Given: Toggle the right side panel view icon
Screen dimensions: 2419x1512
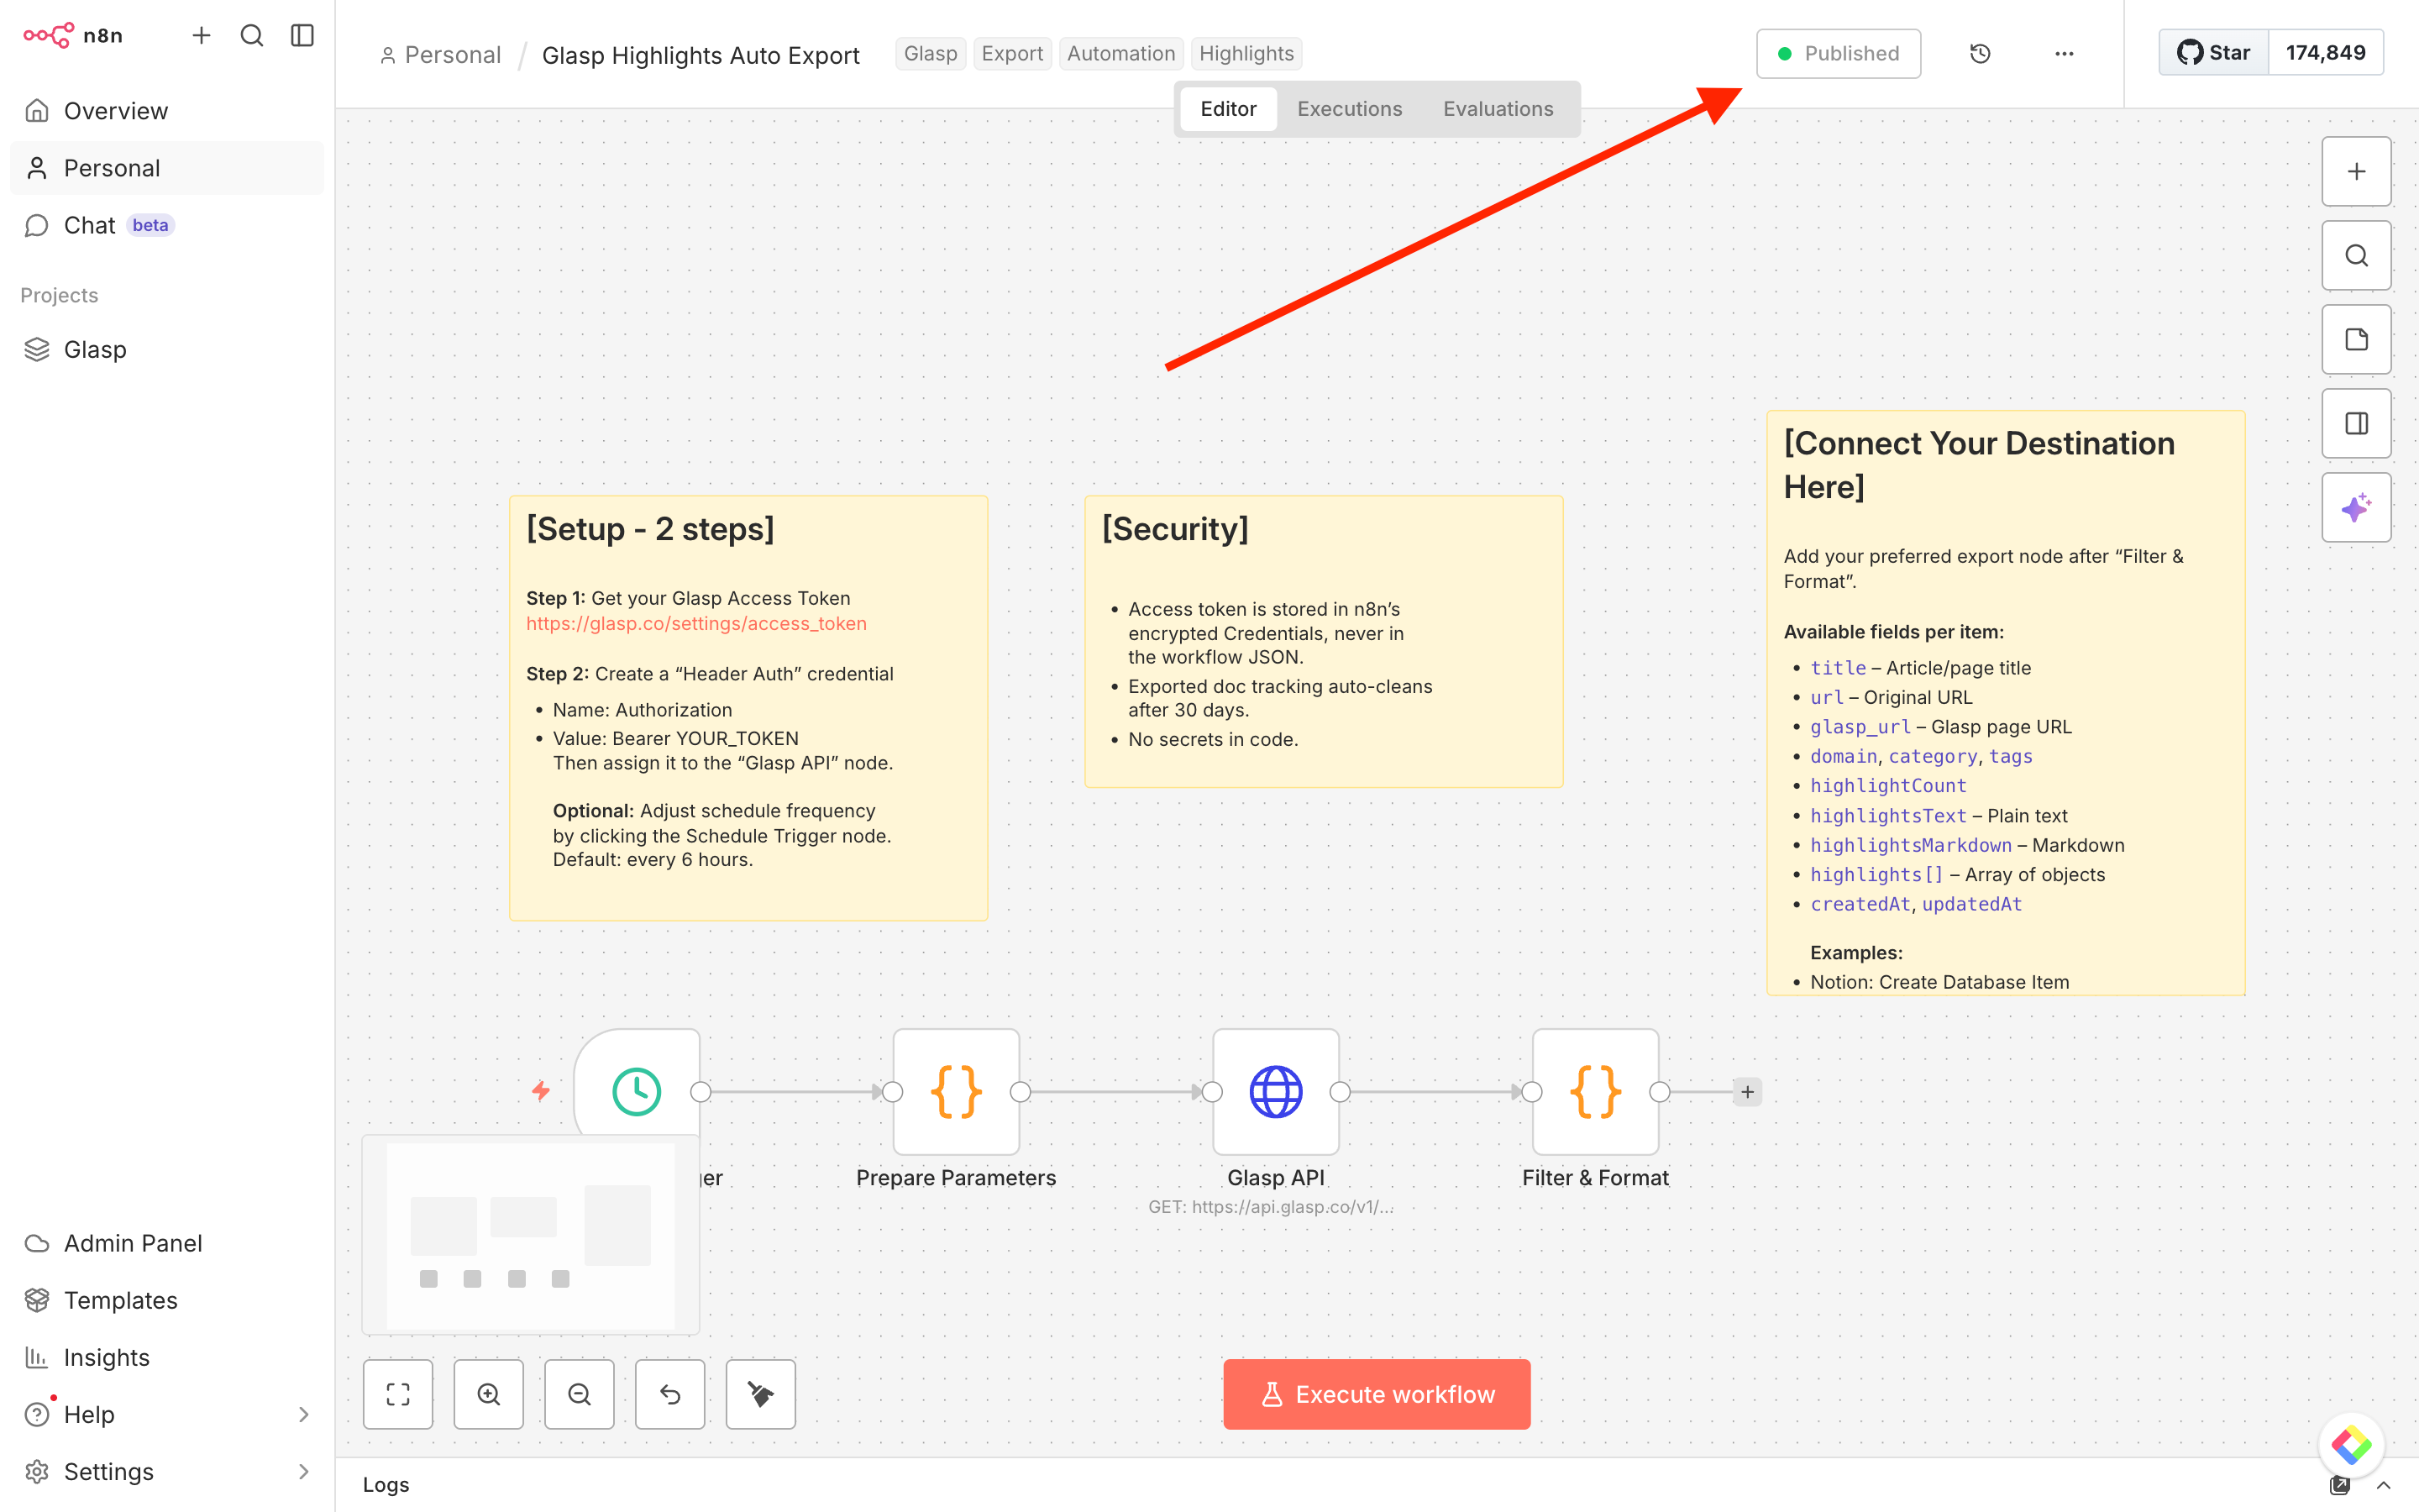Looking at the screenshot, I should tap(2356, 423).
